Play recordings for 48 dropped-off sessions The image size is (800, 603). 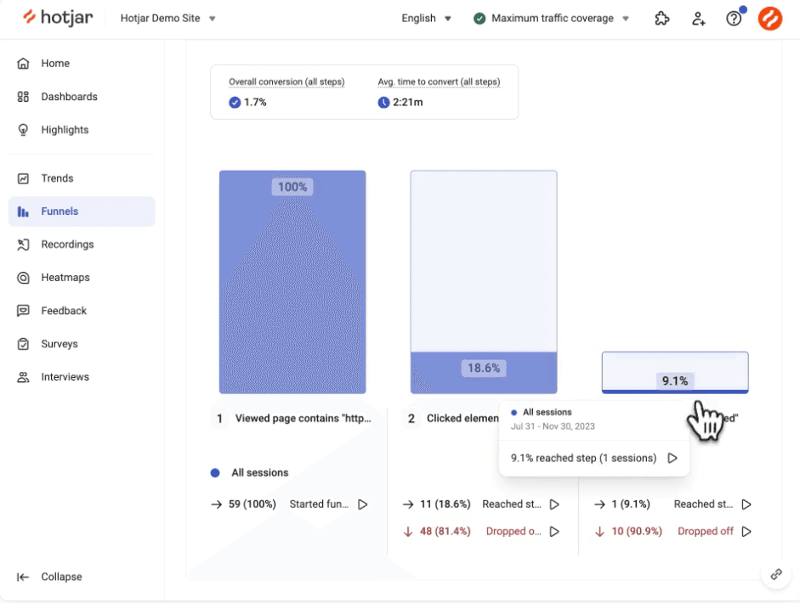coord(554,532)
